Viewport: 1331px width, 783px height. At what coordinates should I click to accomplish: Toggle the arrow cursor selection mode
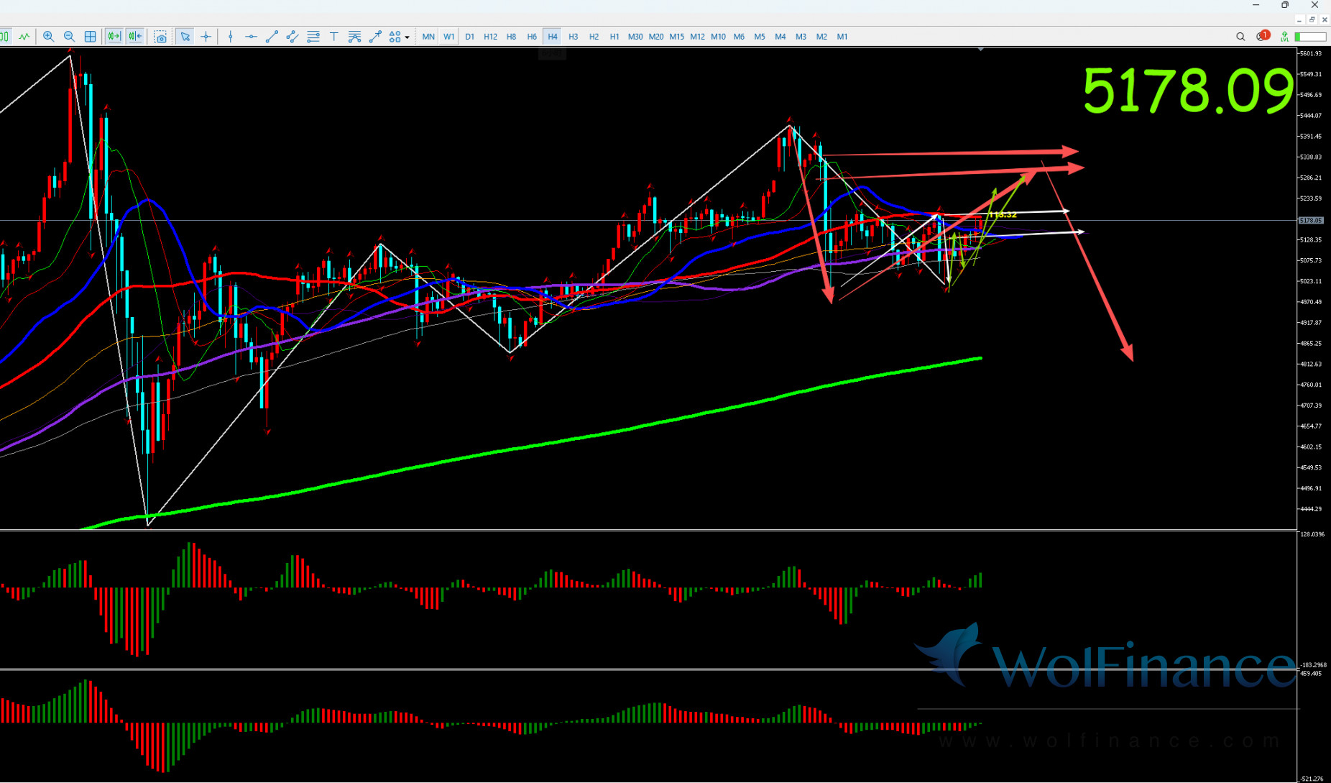pos(185,37)
